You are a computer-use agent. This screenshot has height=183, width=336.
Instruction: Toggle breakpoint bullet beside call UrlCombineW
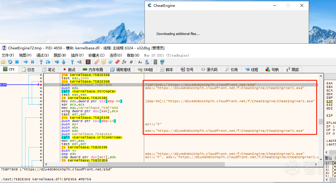click(41, 138)
